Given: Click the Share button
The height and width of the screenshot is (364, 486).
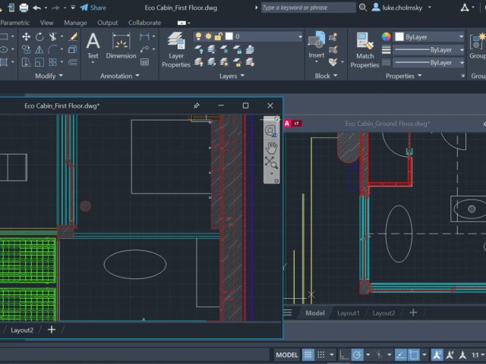Looking at the screenshot, I should (92, 8).
